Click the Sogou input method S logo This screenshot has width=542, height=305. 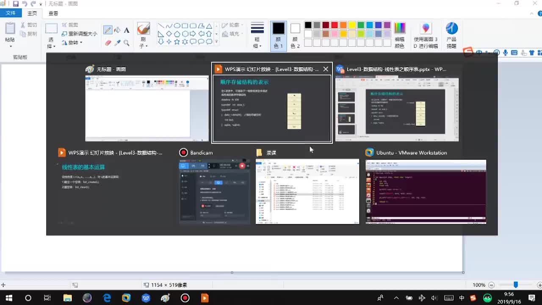tap(468, 52)
